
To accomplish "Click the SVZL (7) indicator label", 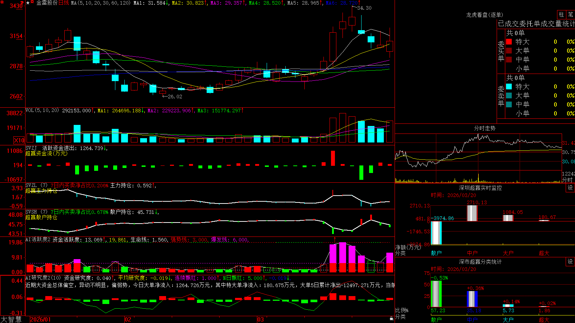I will pyautogui.click(x=36, y=185).
